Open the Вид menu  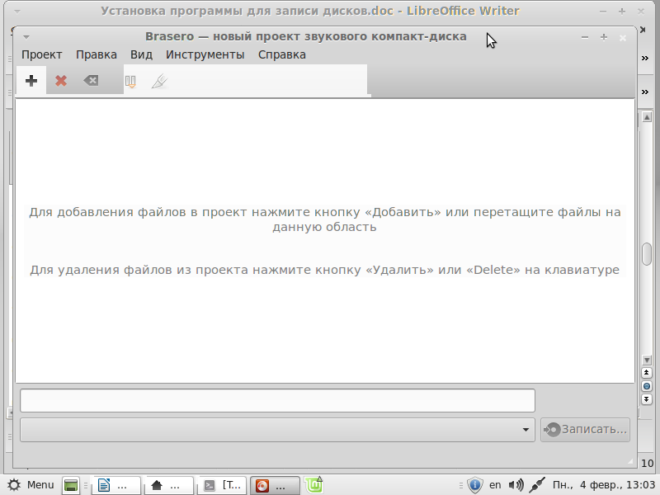click(x=141, y=54)
